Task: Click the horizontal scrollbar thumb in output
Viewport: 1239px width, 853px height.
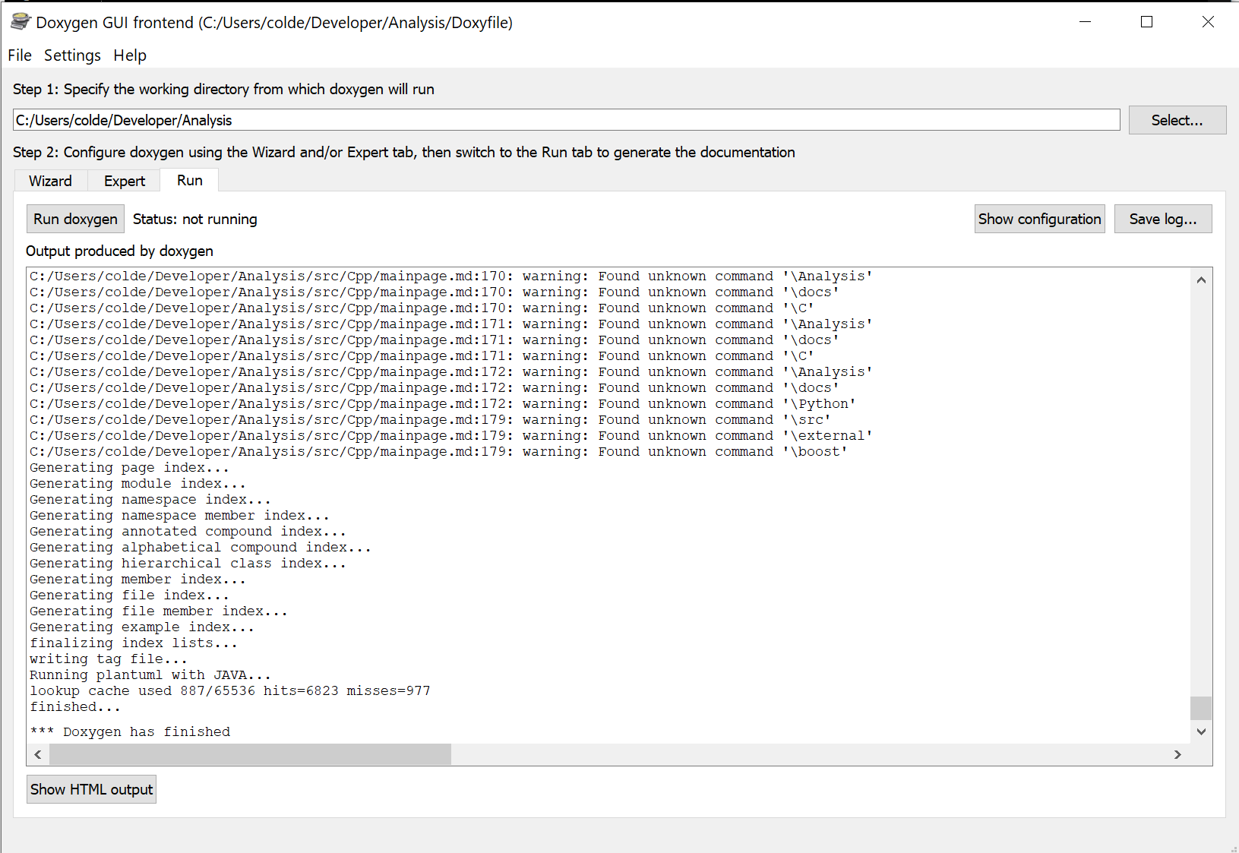Action: click(250, 754)
